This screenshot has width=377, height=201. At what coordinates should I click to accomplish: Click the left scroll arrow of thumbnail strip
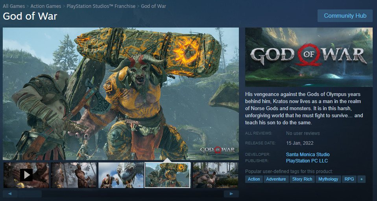10,194
